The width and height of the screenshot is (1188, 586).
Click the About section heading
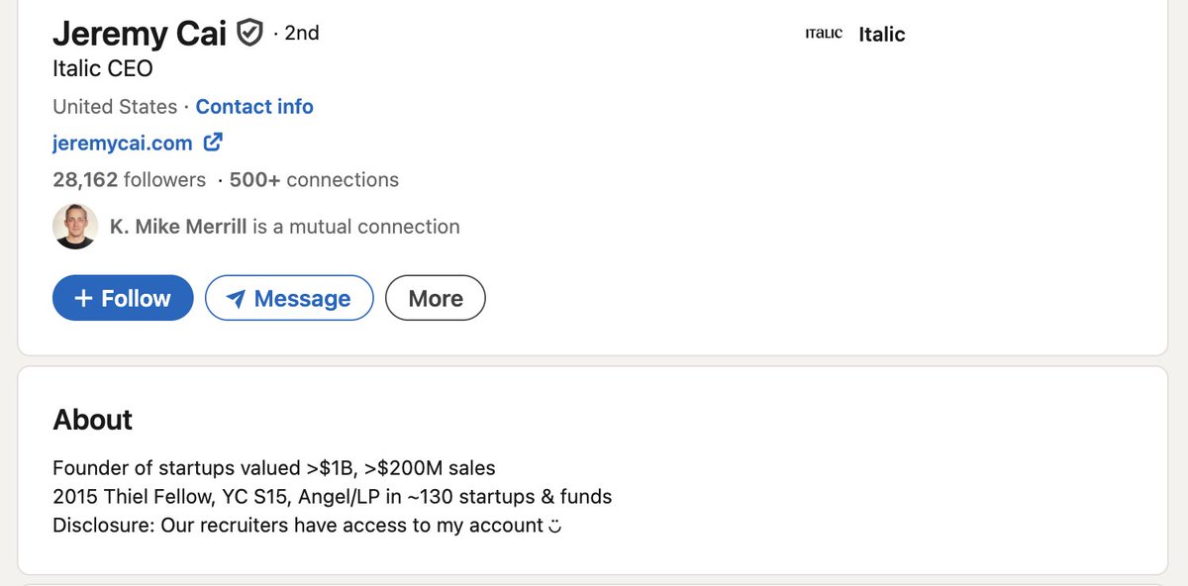pos(93,420)
